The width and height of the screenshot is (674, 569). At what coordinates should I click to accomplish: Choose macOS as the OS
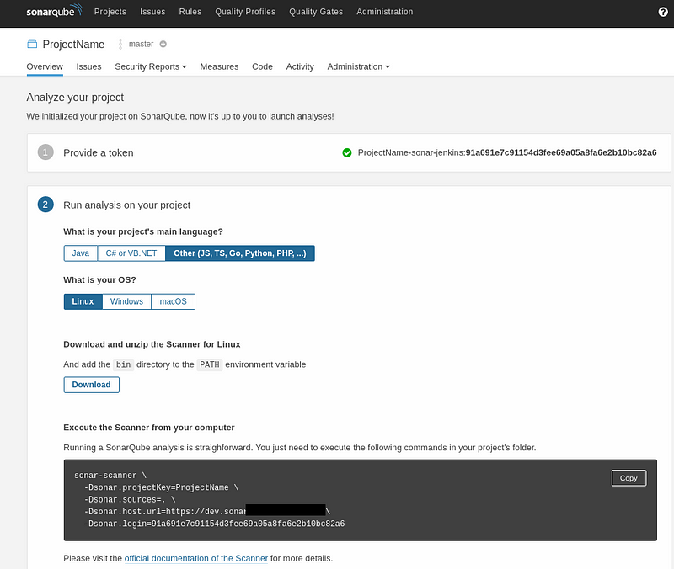[x=173, y=301]
